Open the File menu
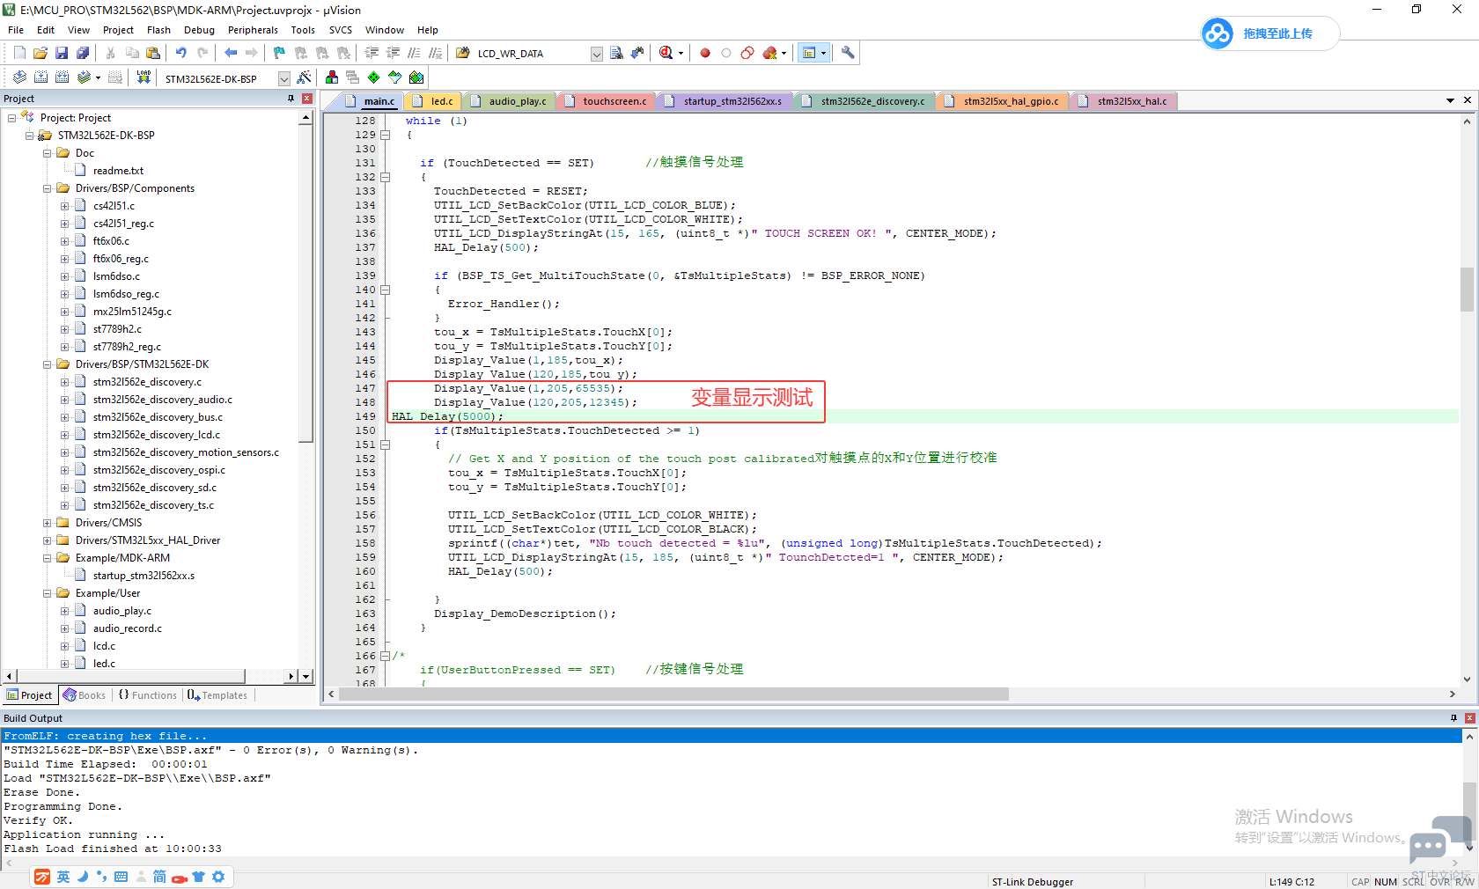1479x889 pixels. tap(16, 30)
